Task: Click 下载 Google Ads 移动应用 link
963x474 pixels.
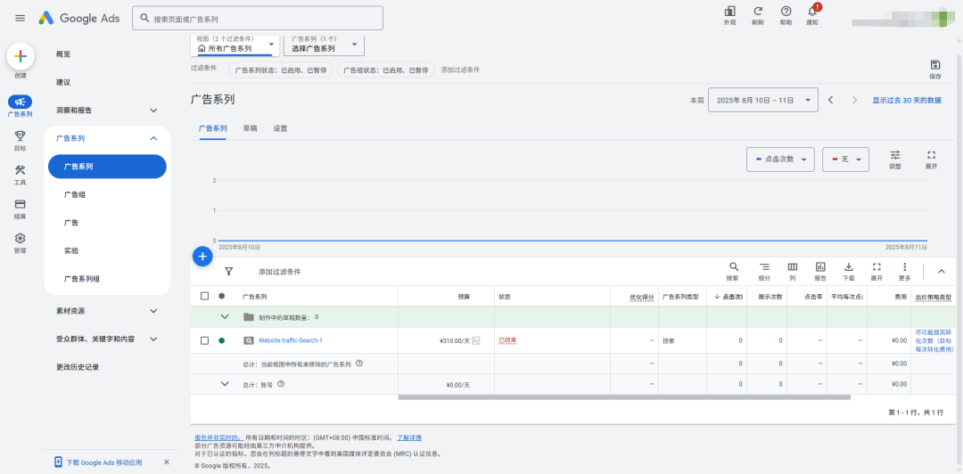Action: (103, 462)
